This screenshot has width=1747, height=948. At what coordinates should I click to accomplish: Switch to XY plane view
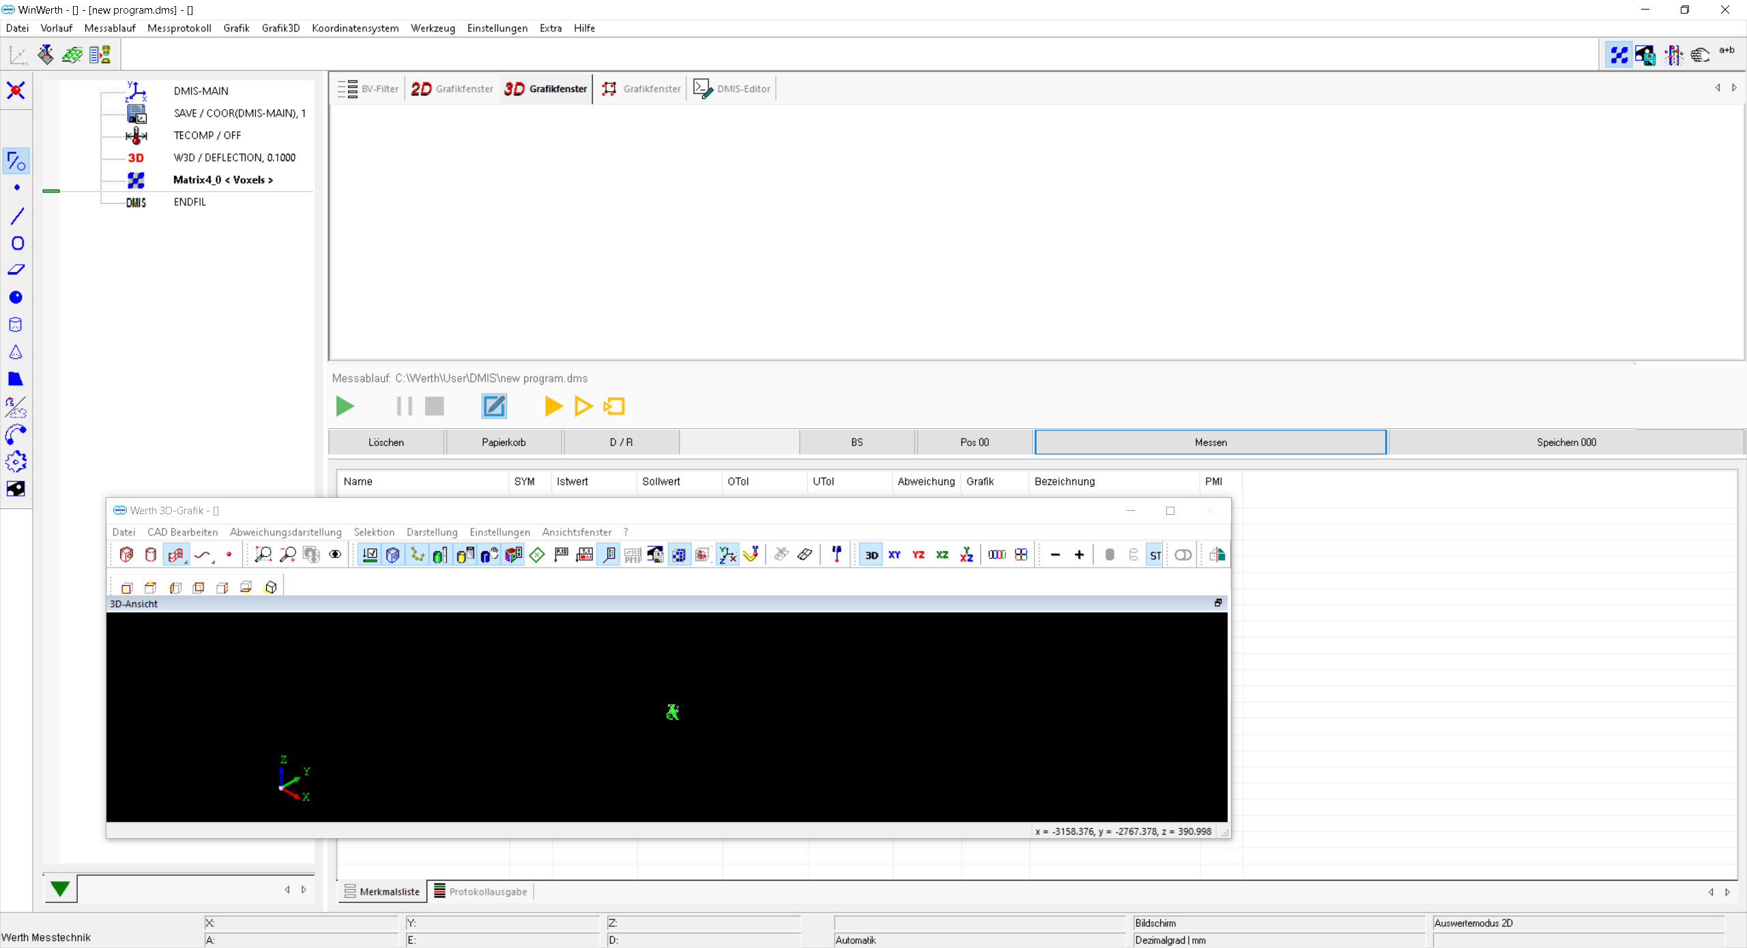(x=895, y=555)
